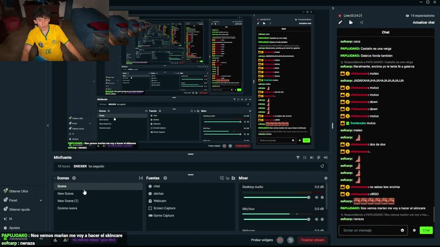Open Mic/Aux source settings gear

tap(322, 219)
